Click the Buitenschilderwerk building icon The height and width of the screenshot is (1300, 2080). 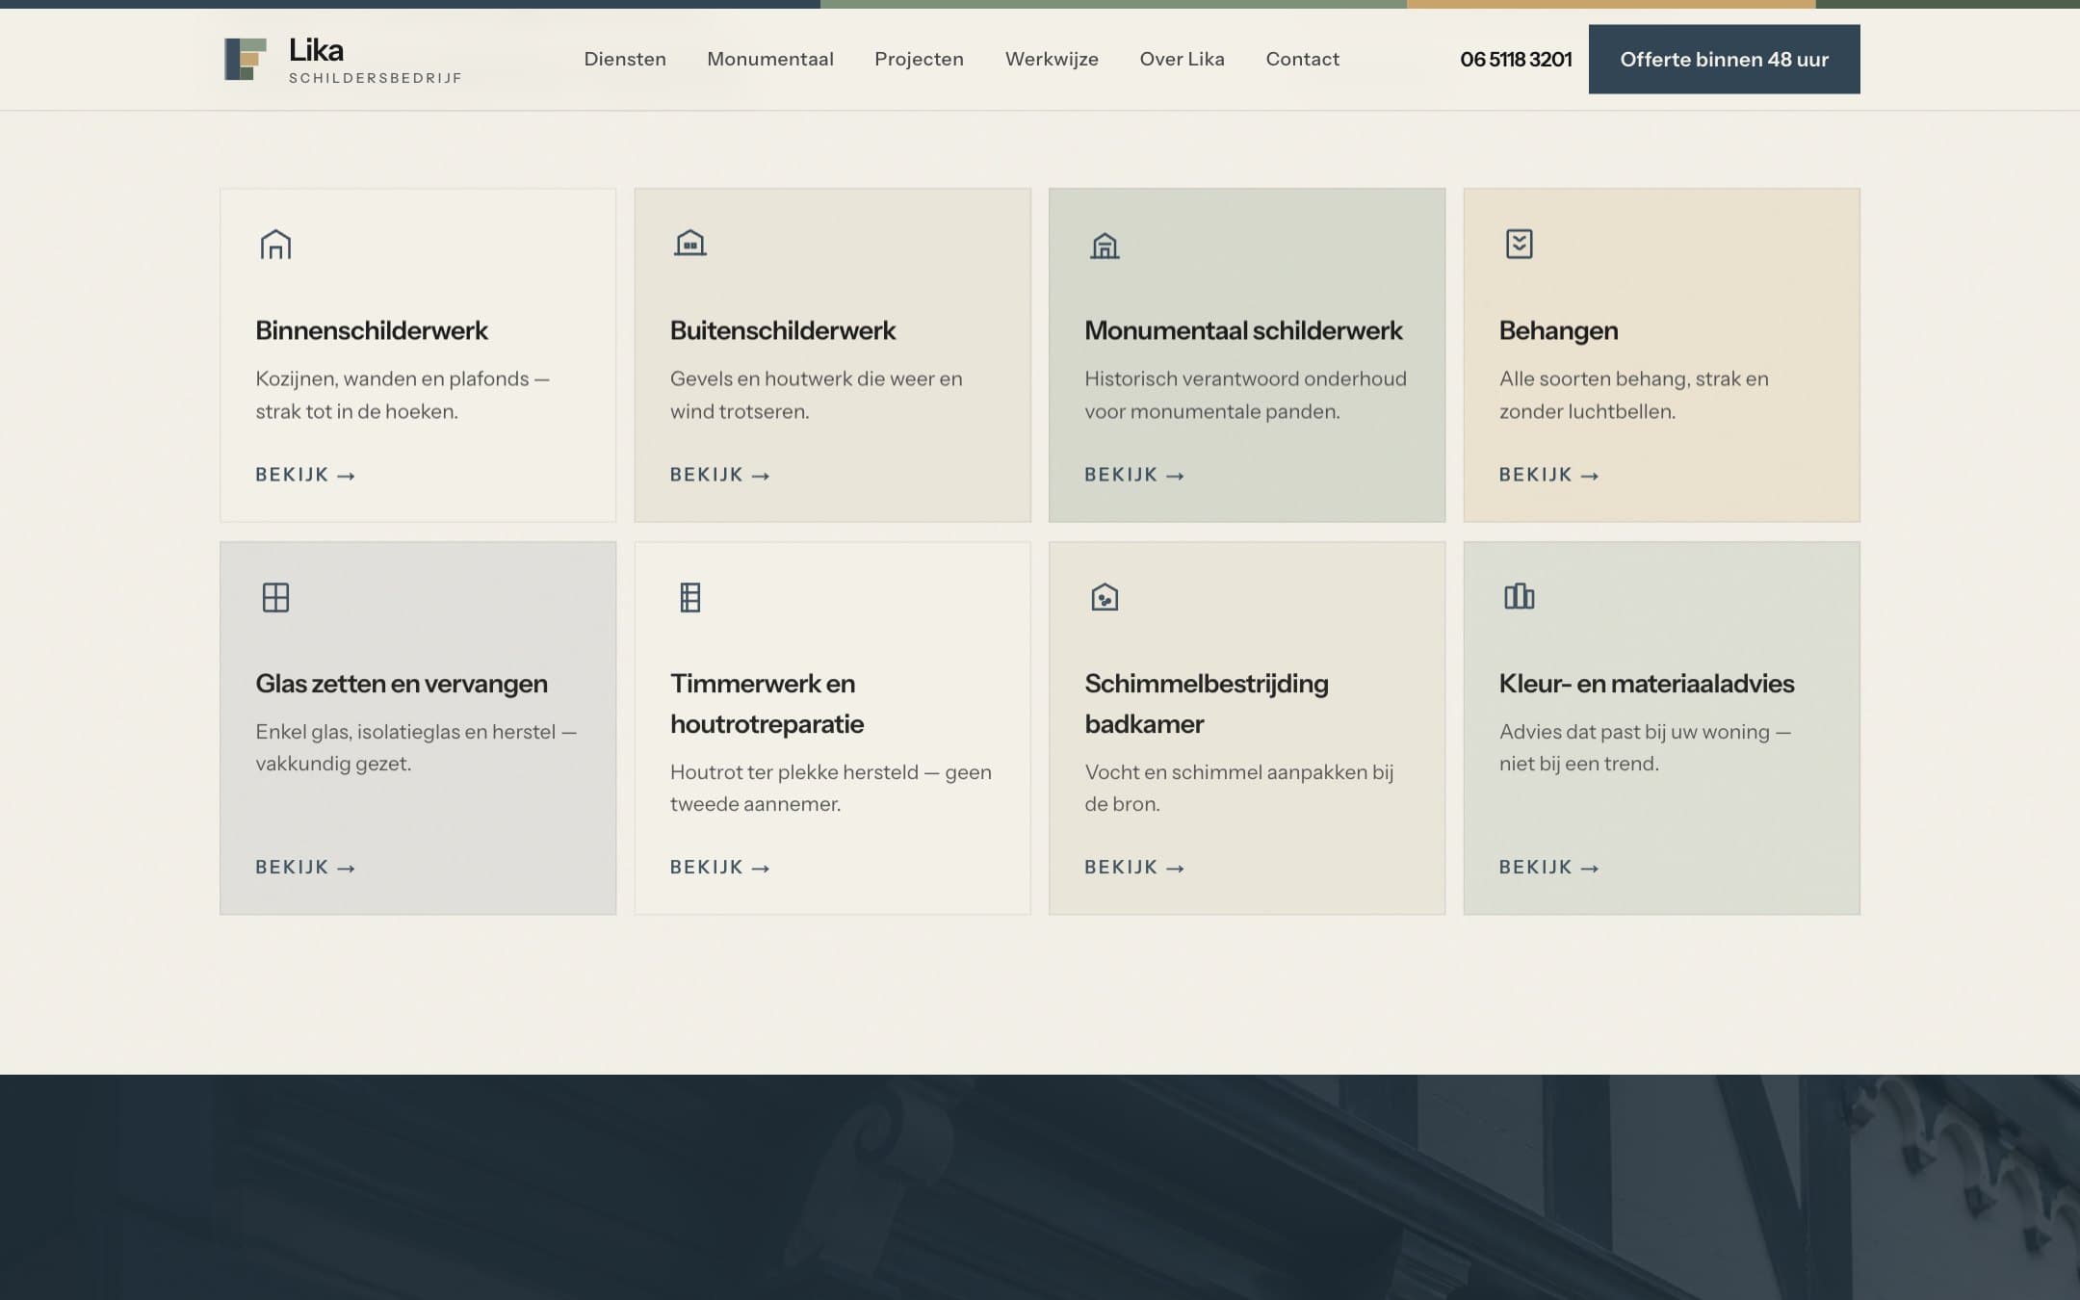coord(689,244)
